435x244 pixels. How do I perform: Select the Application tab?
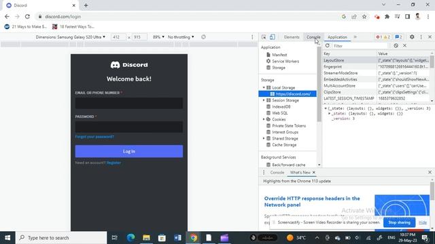point(337,37)
